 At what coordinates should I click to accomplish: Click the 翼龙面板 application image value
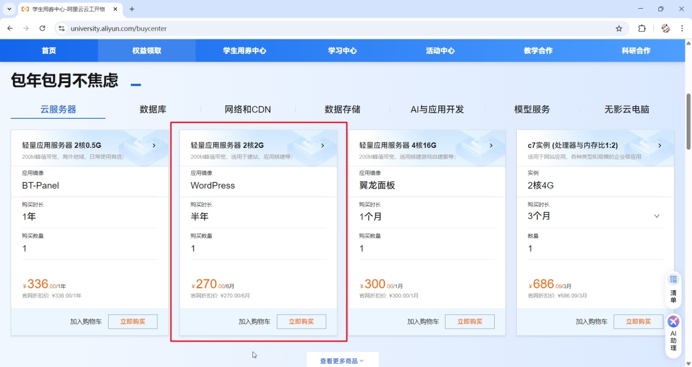377,185
